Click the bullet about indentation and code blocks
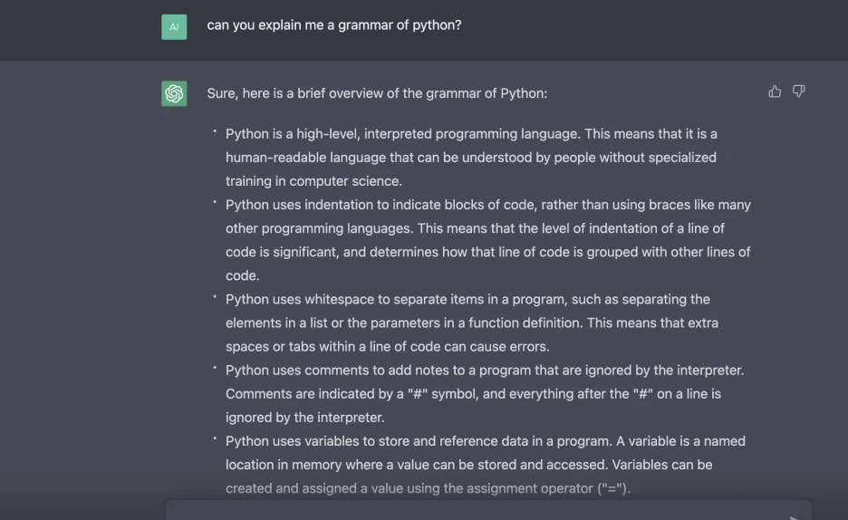 click(x=487, y=240)
